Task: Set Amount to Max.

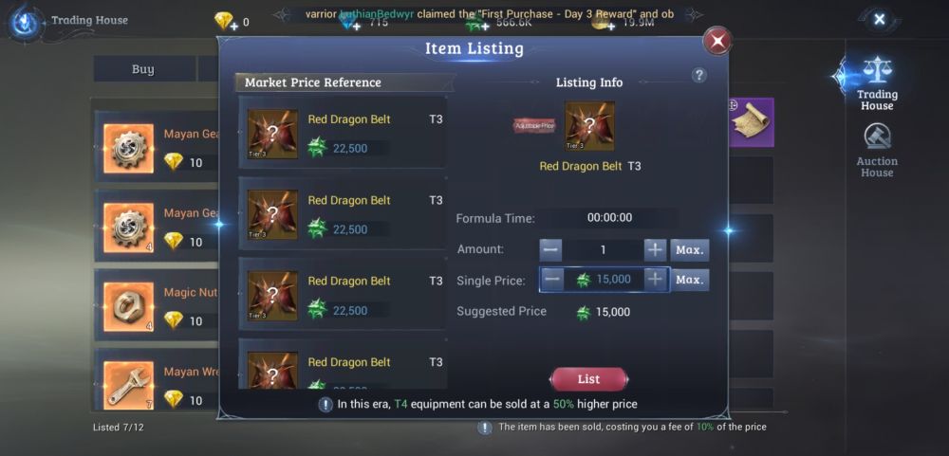Action: click(x=689, y=249)
